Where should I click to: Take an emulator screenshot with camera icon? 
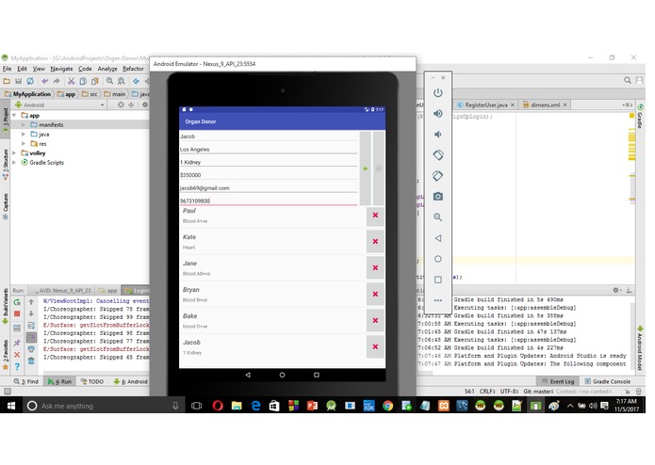(x=438, y=197)
